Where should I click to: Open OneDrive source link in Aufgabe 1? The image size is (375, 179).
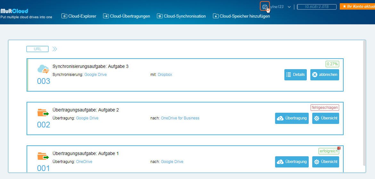click(84, 162)
